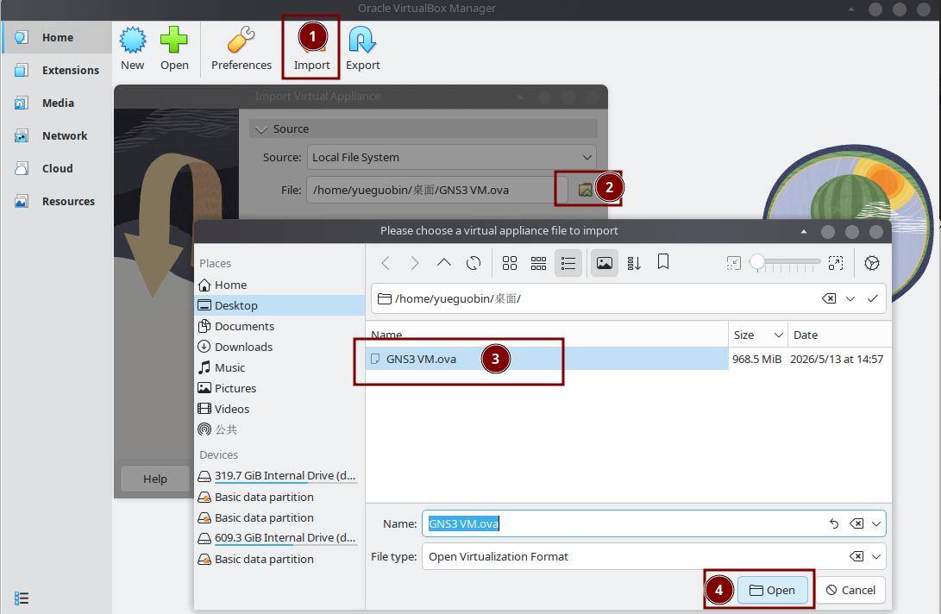Select Home in VirtualBox sidebar
941x614 pixels.
(58, 37)
